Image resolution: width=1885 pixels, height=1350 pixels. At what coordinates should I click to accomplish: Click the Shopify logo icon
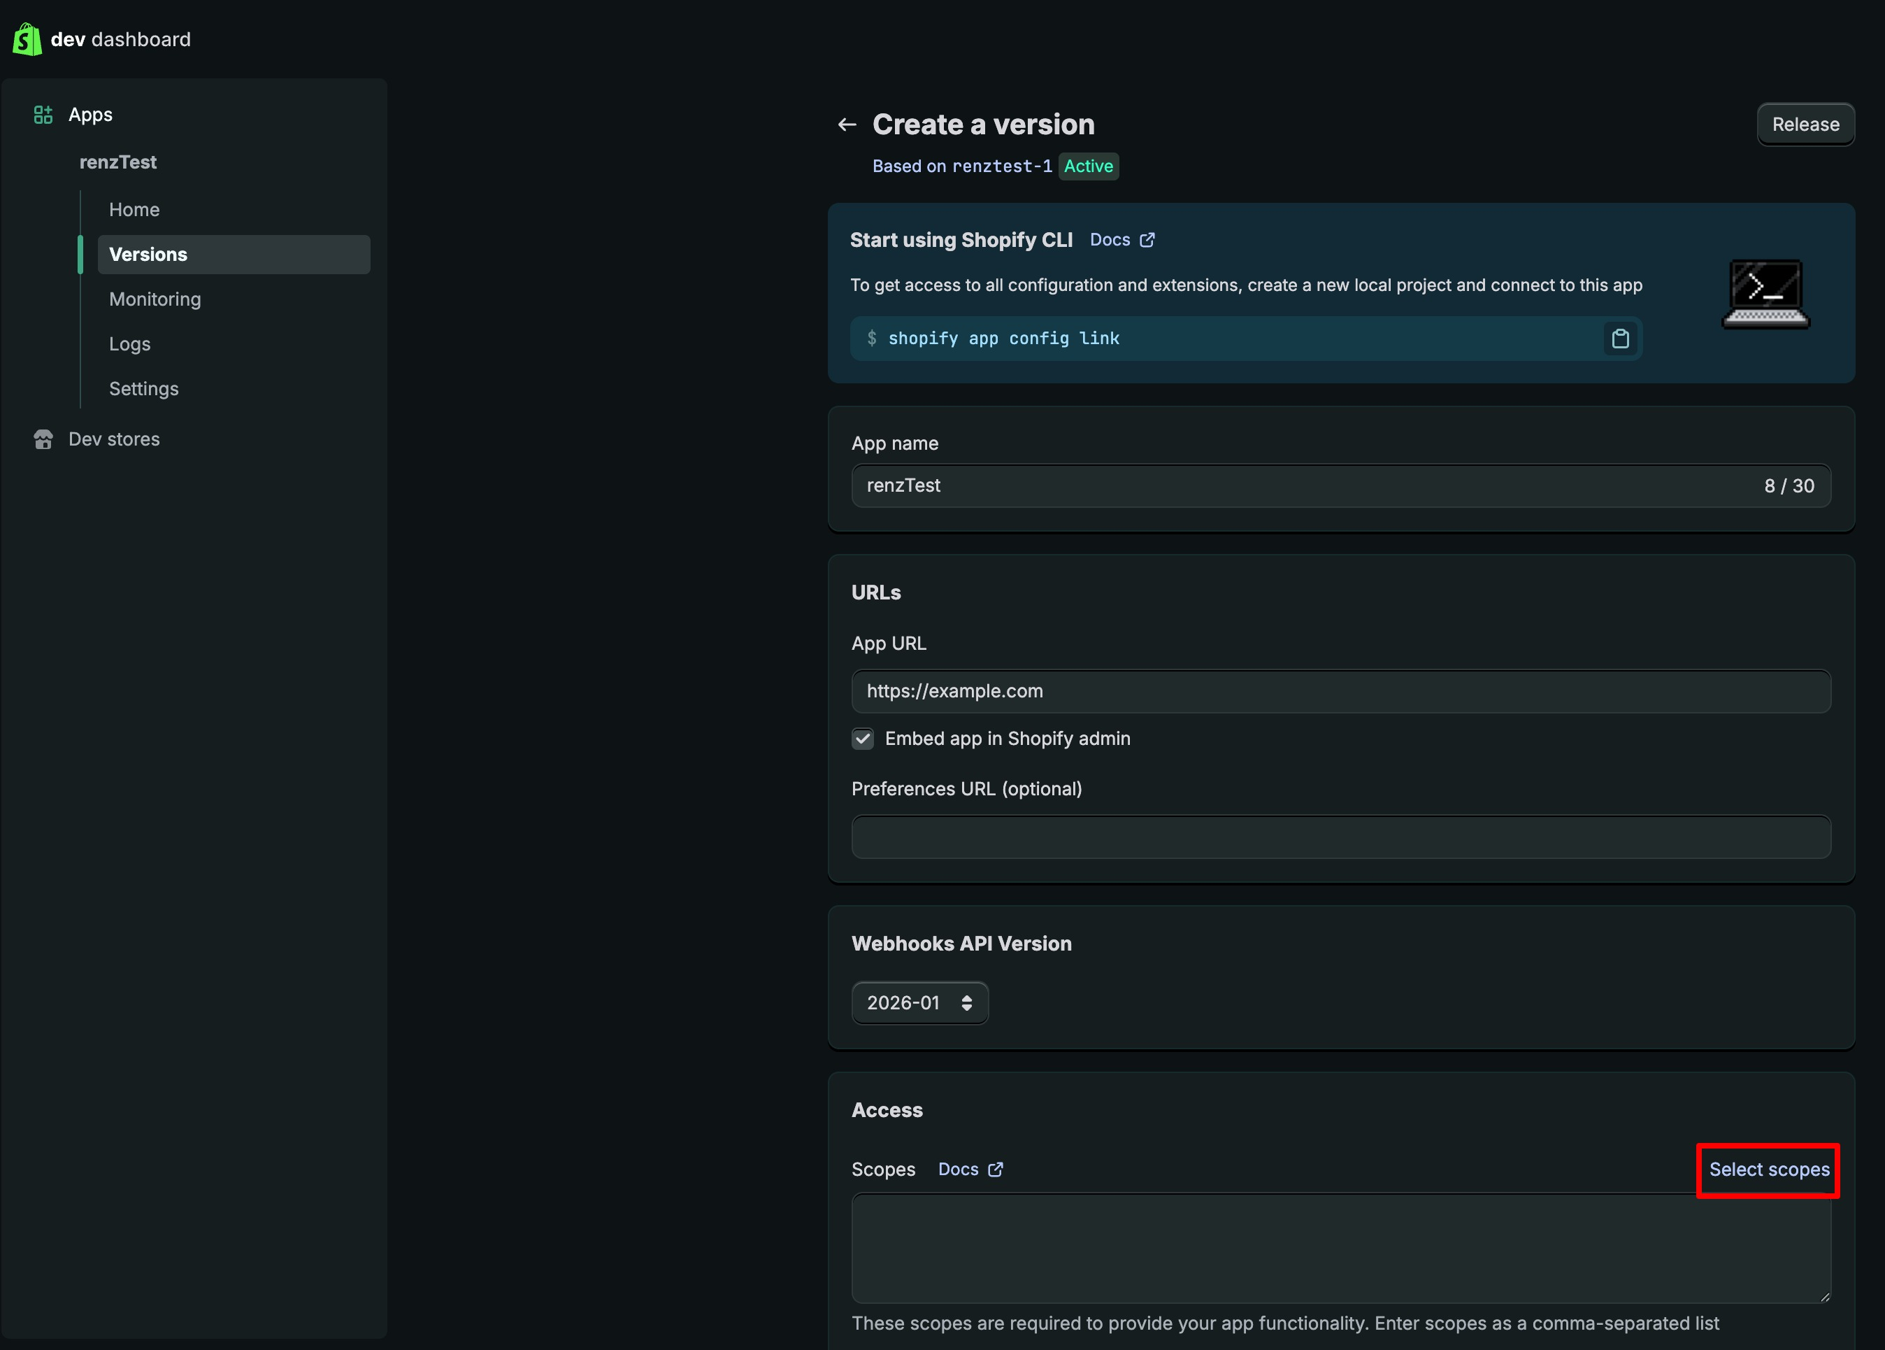27,39
